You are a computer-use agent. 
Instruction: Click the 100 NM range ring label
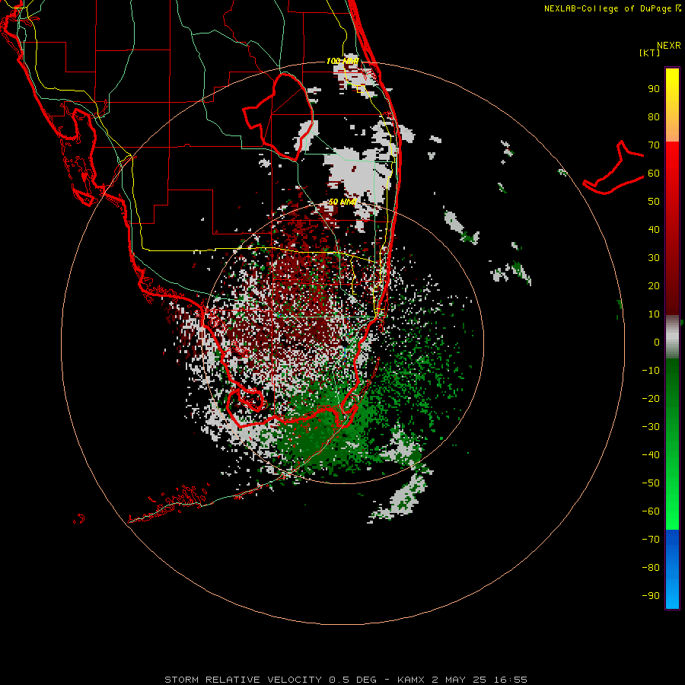point(342,61)
